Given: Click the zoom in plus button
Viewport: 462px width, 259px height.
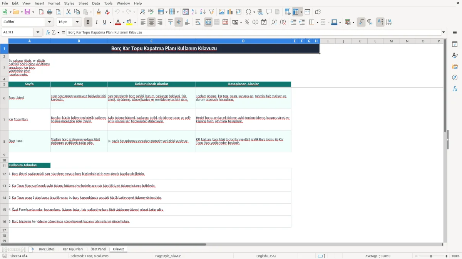Looking at the screenshot, I should pos(447,256).
